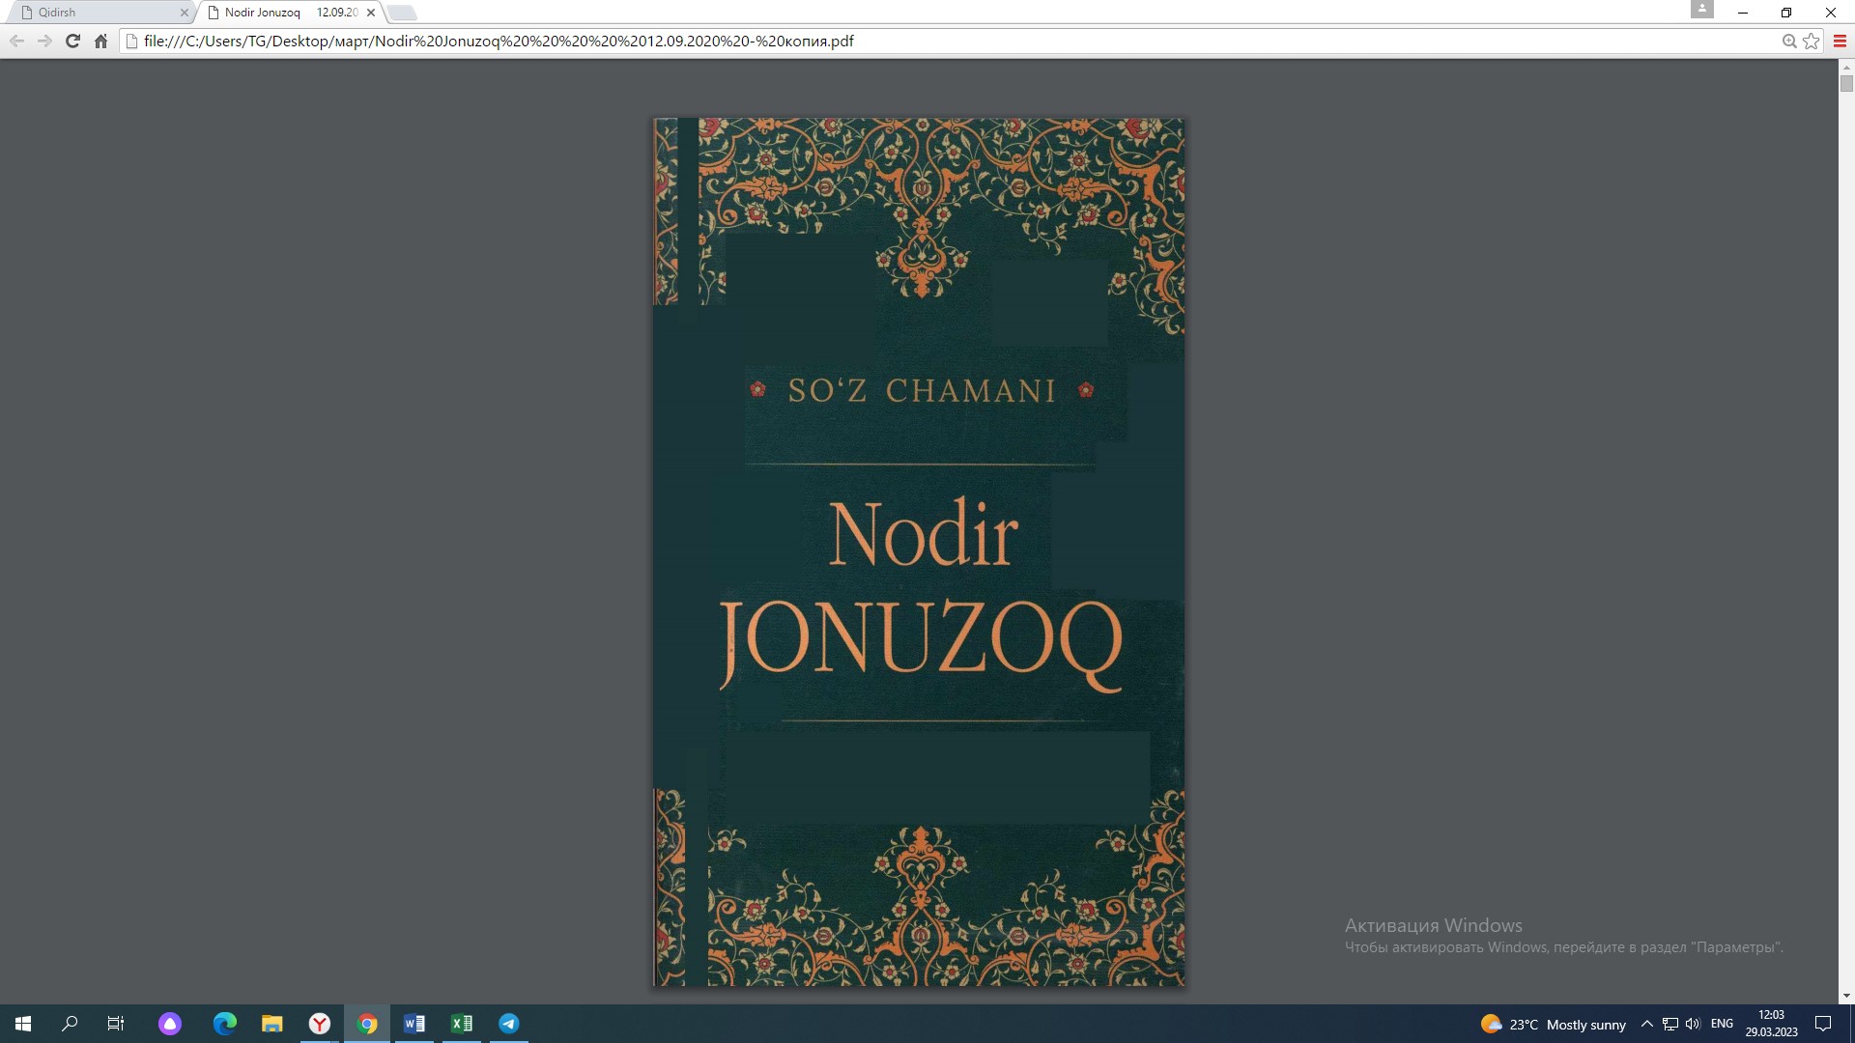Open the page search magnifier in address bar
This screenshot has width=1855, height=1043.
(x=1788, y=41)
